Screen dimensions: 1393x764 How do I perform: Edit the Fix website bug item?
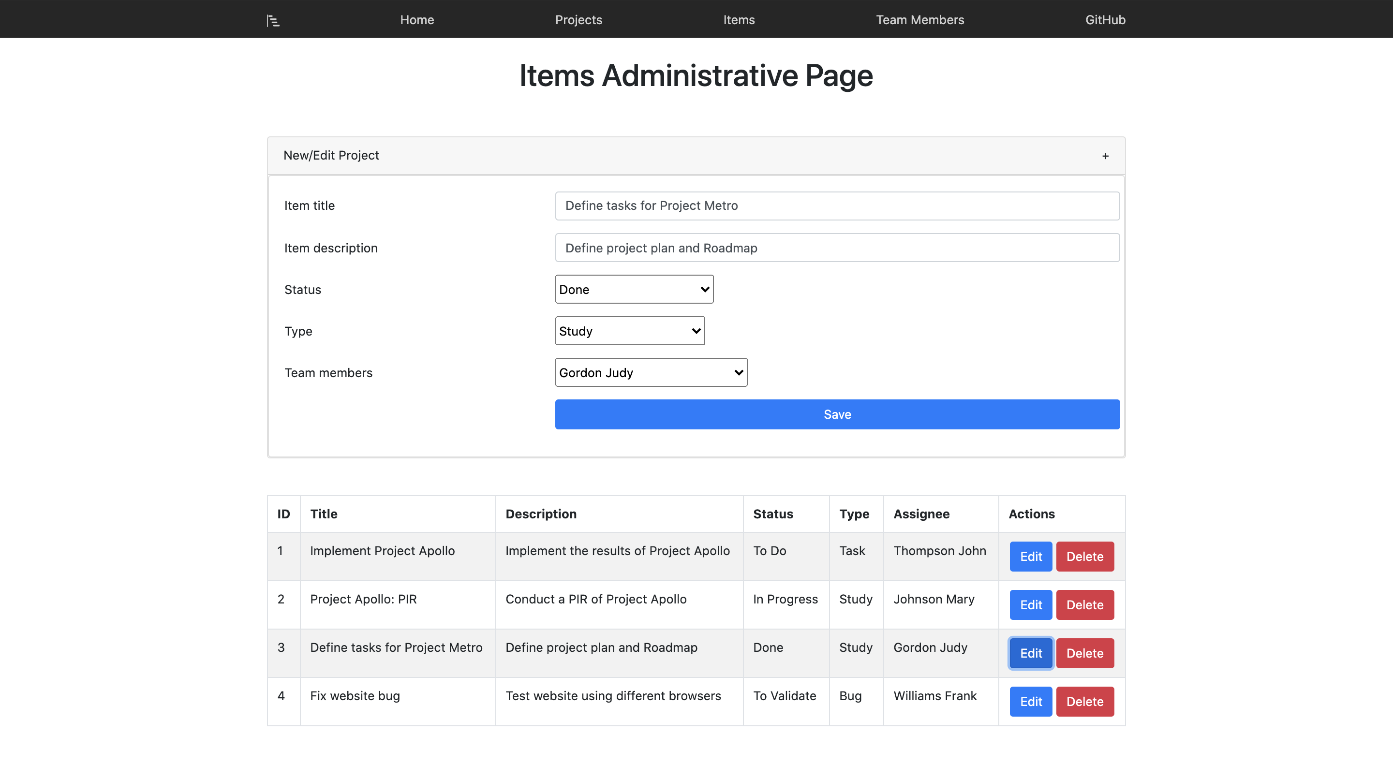coord(1030,701)
